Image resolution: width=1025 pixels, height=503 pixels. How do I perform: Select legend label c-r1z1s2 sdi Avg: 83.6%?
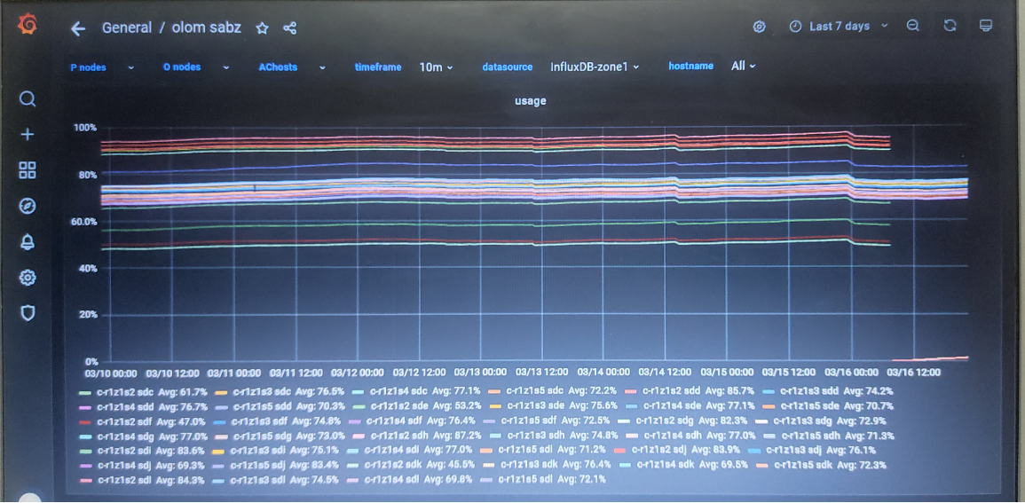(x=150, y=451)
